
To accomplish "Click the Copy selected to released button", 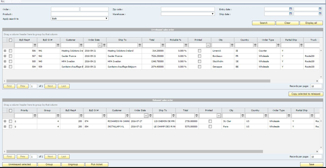I will coord(306,94).
